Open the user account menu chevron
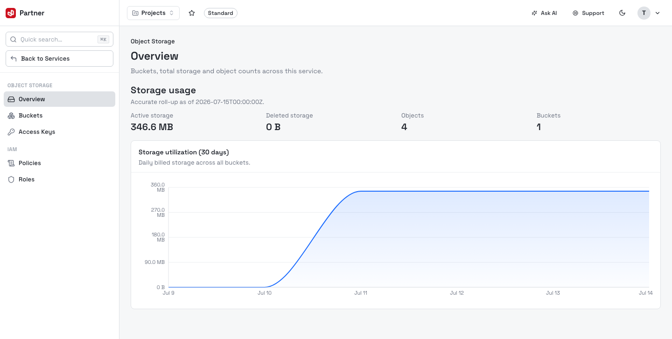This screenshot has height=339, width=672. (658, 13)
